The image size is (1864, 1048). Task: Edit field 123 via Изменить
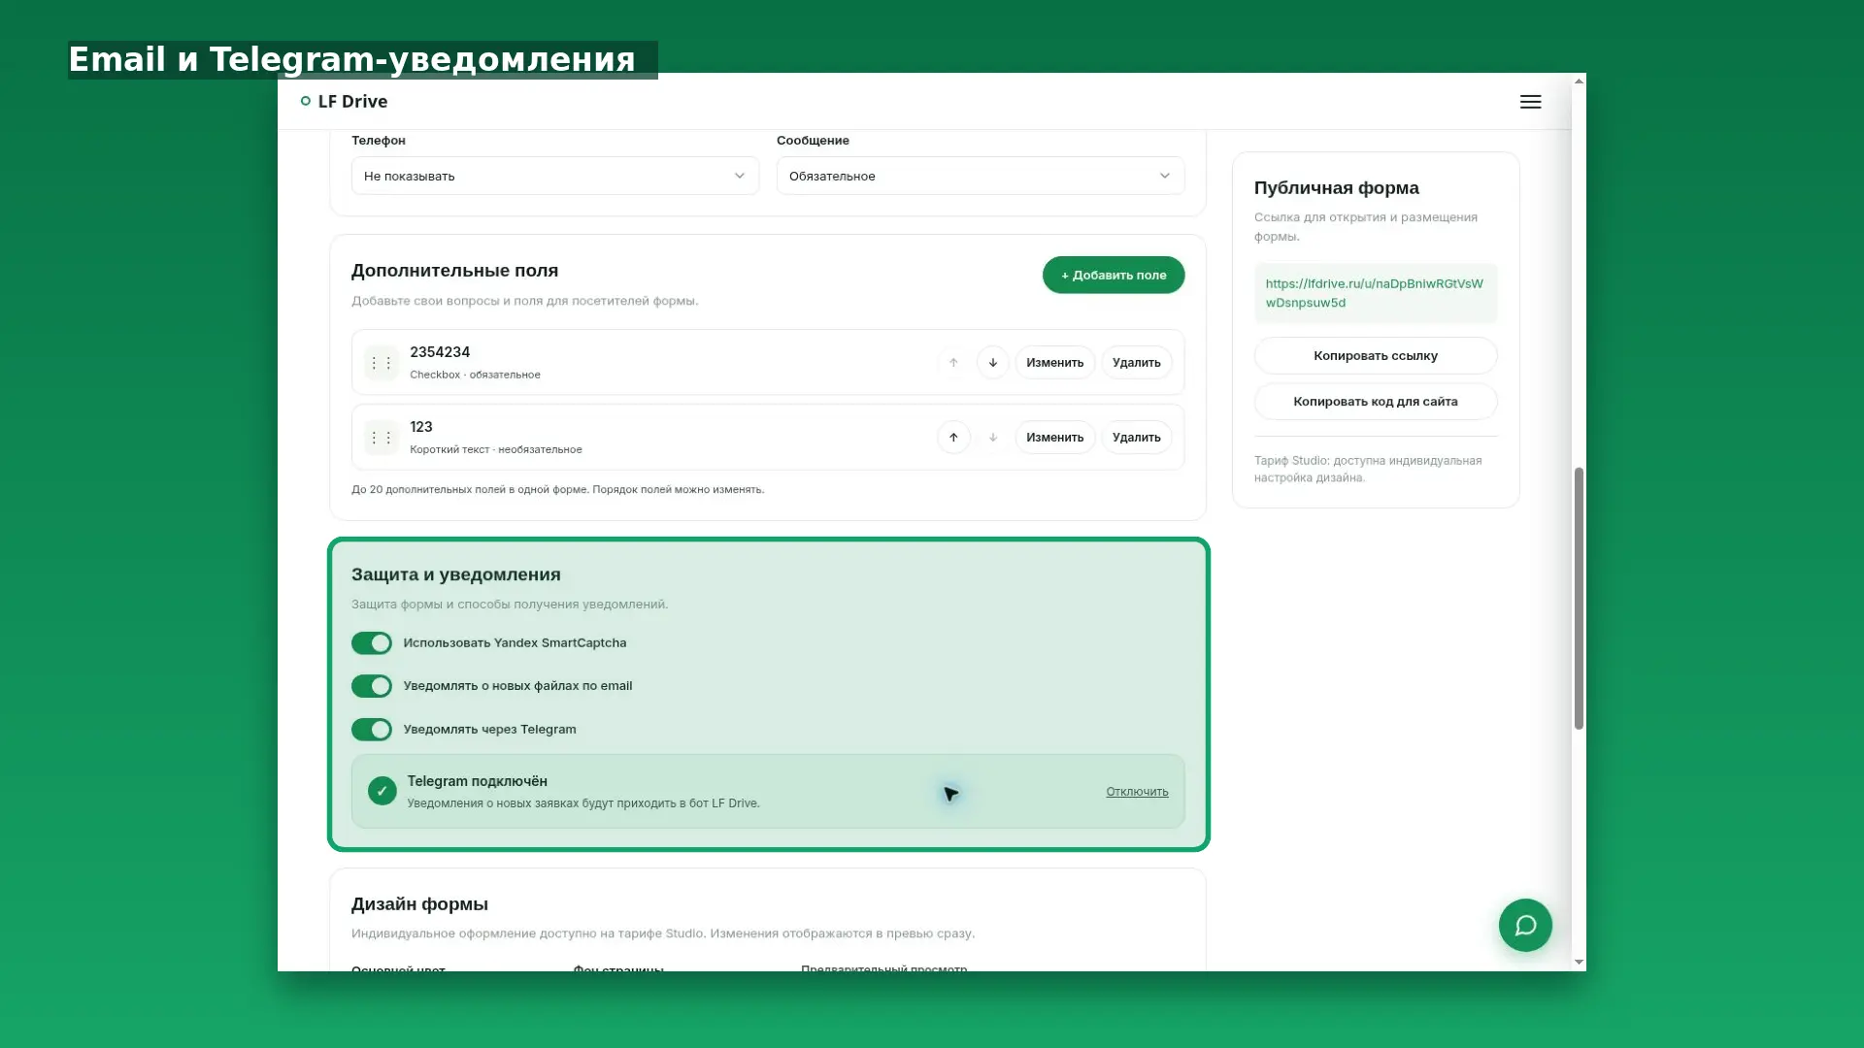[x=1055, y=438]
